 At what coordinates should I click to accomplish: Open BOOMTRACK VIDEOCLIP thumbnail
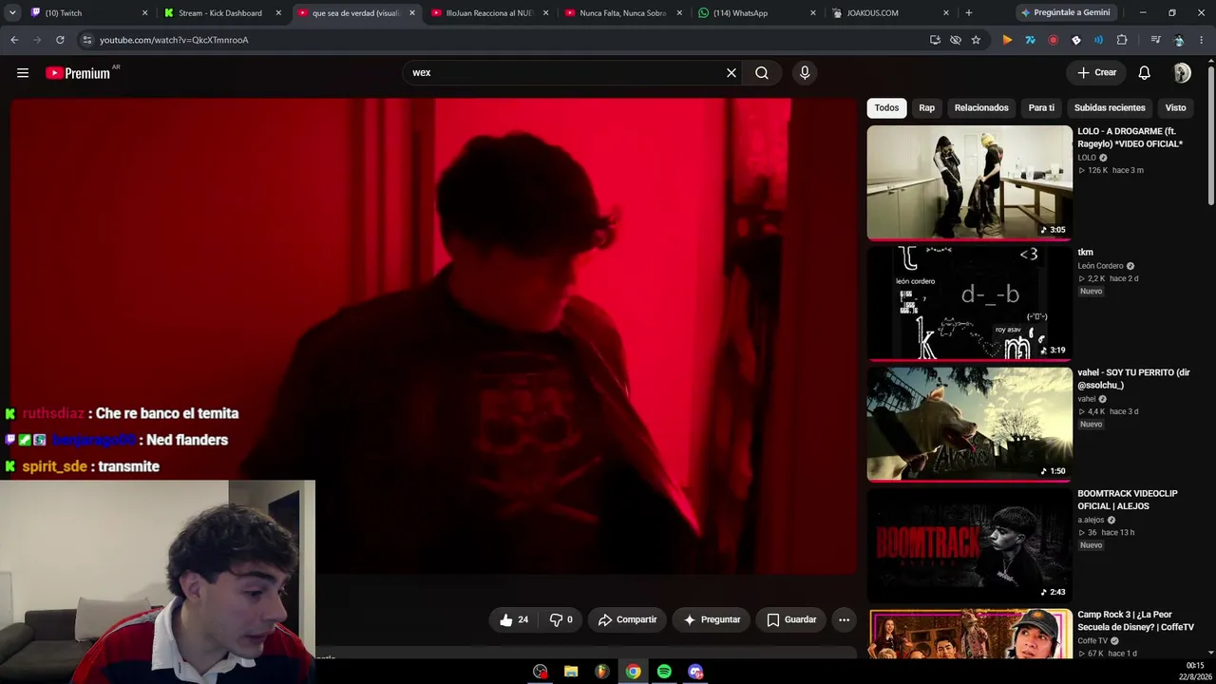pyautogui.click(x=969, y=544)
